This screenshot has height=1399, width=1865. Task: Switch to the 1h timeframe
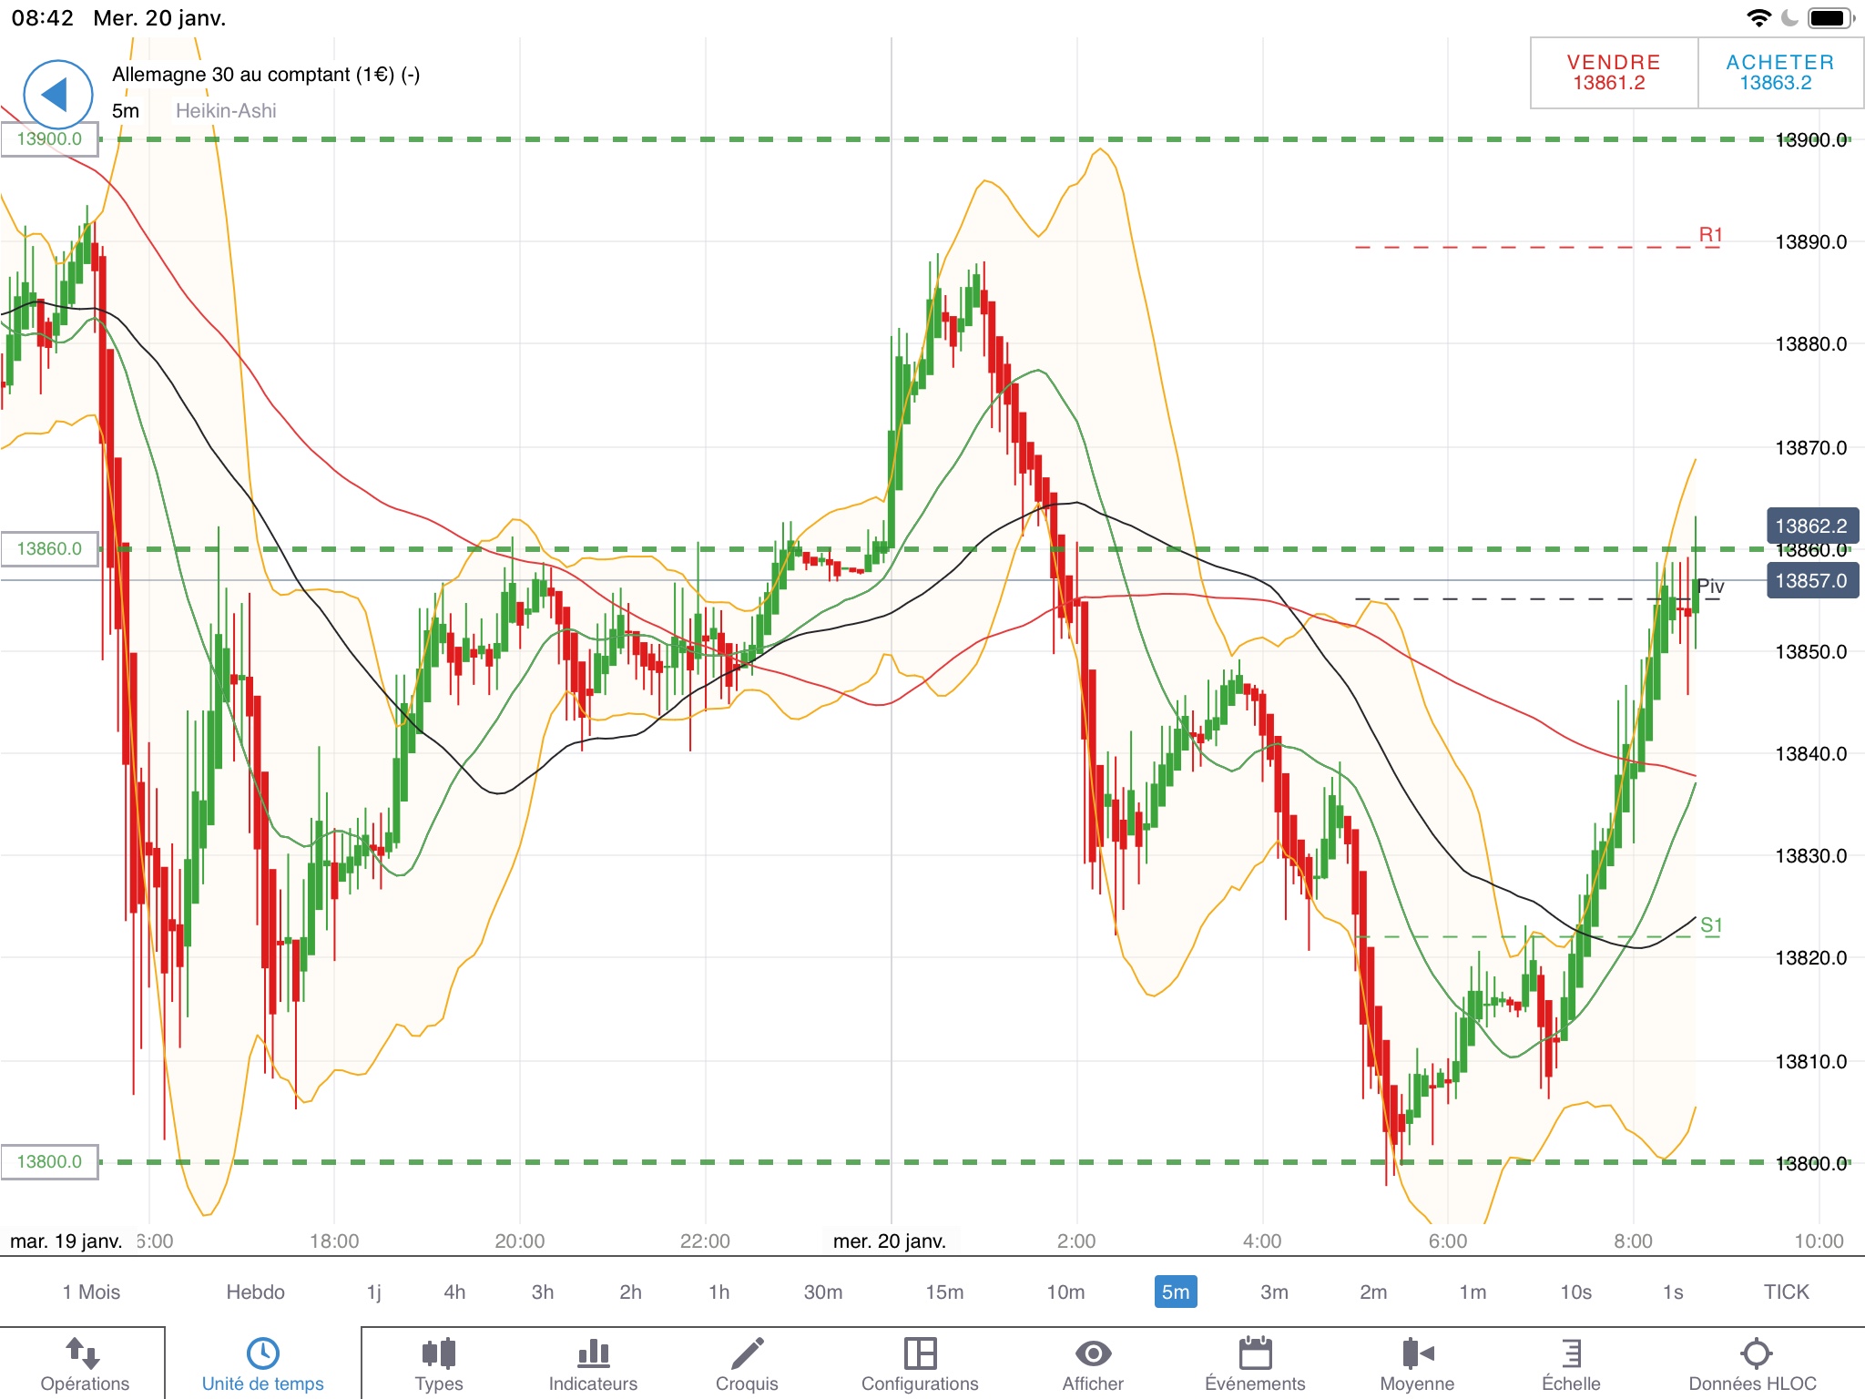pos(718,1292)
